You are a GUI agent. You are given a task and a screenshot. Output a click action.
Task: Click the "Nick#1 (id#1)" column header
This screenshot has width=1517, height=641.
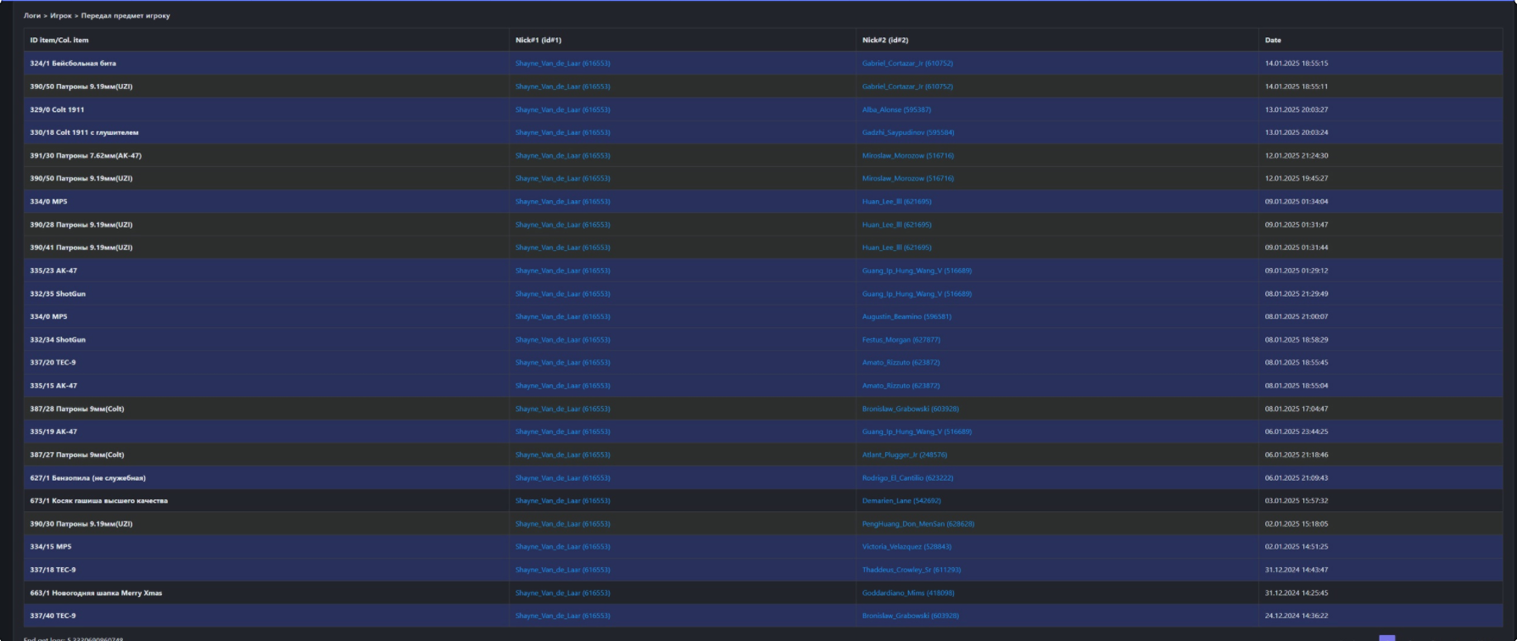[x=538, y=40]
